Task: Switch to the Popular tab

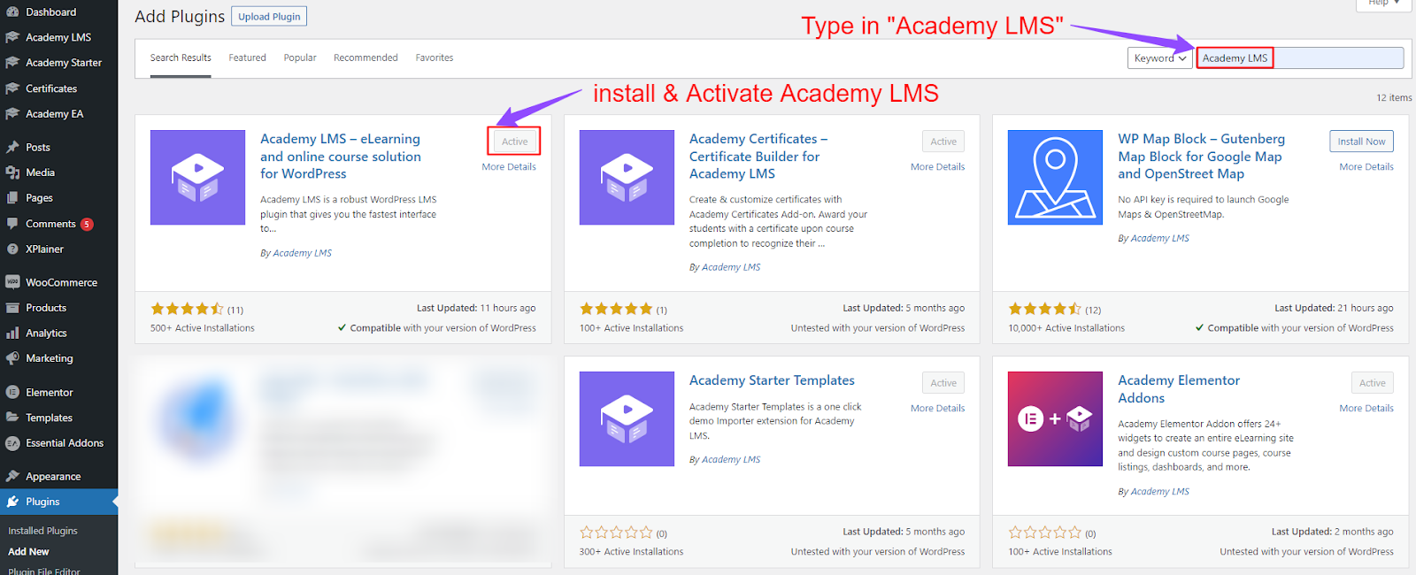Action: (x=300, y=57)
